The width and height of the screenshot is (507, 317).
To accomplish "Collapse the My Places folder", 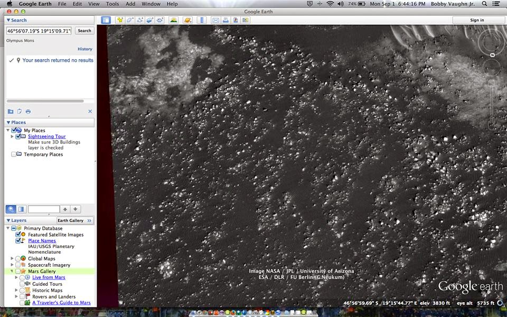I will point(8,130).
